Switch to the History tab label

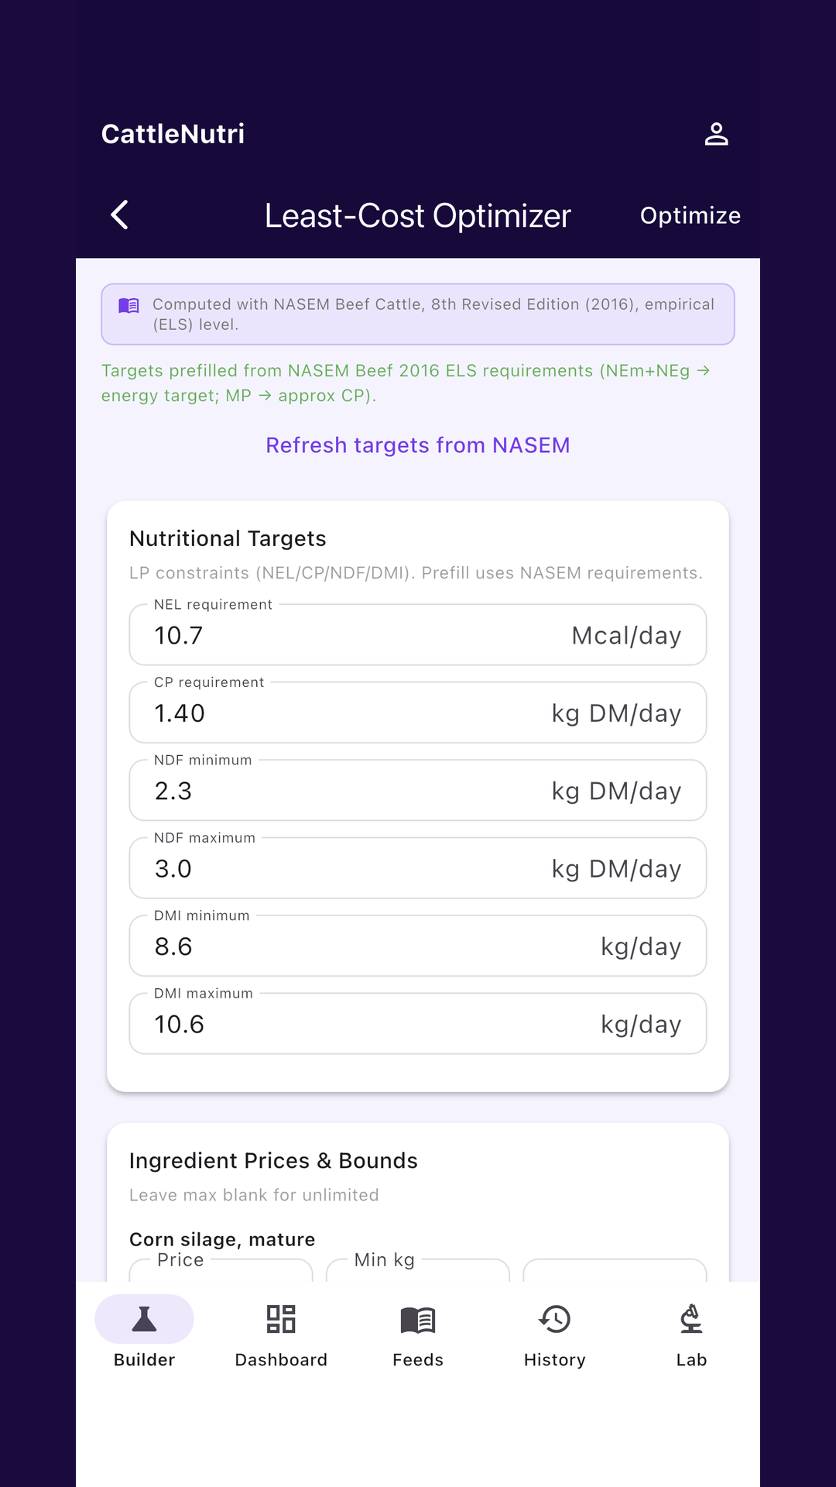pyautogui.click(x=554, y=1360)
